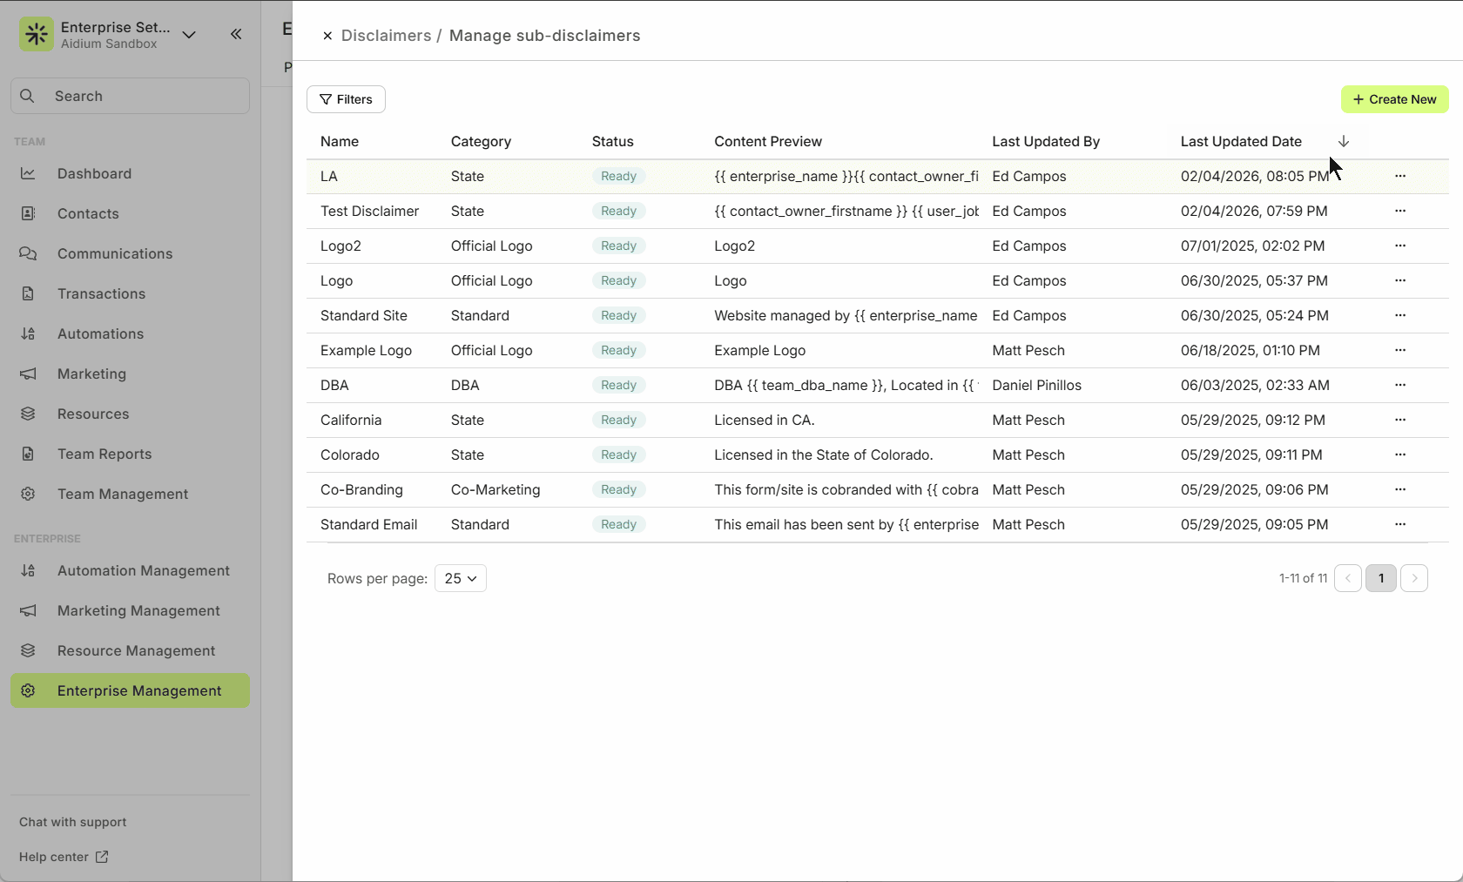1463x882 pixels.
Task: Open the Rows per page dropdown
Action: coord(460,578)
